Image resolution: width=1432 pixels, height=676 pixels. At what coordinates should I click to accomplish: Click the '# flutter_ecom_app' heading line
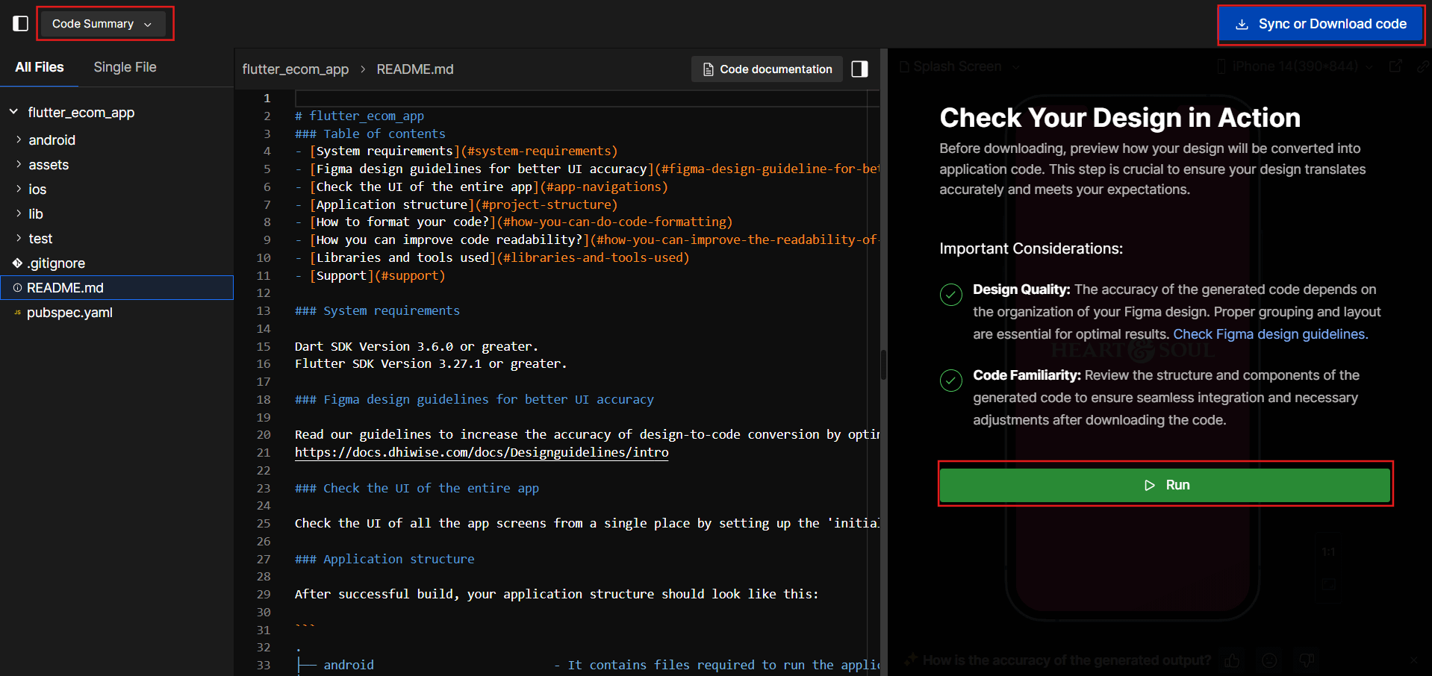click(x=359, y=116)
